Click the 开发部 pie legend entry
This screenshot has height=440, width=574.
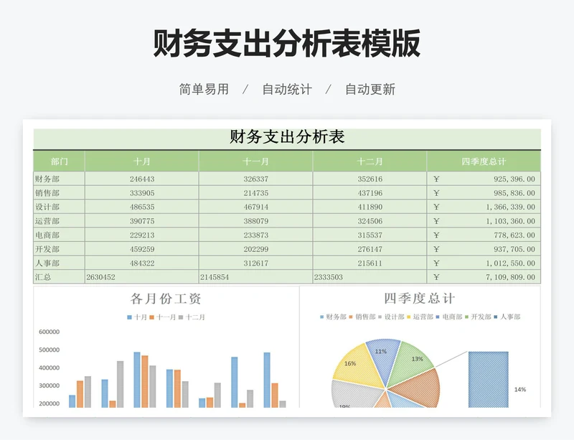(478, 317)
